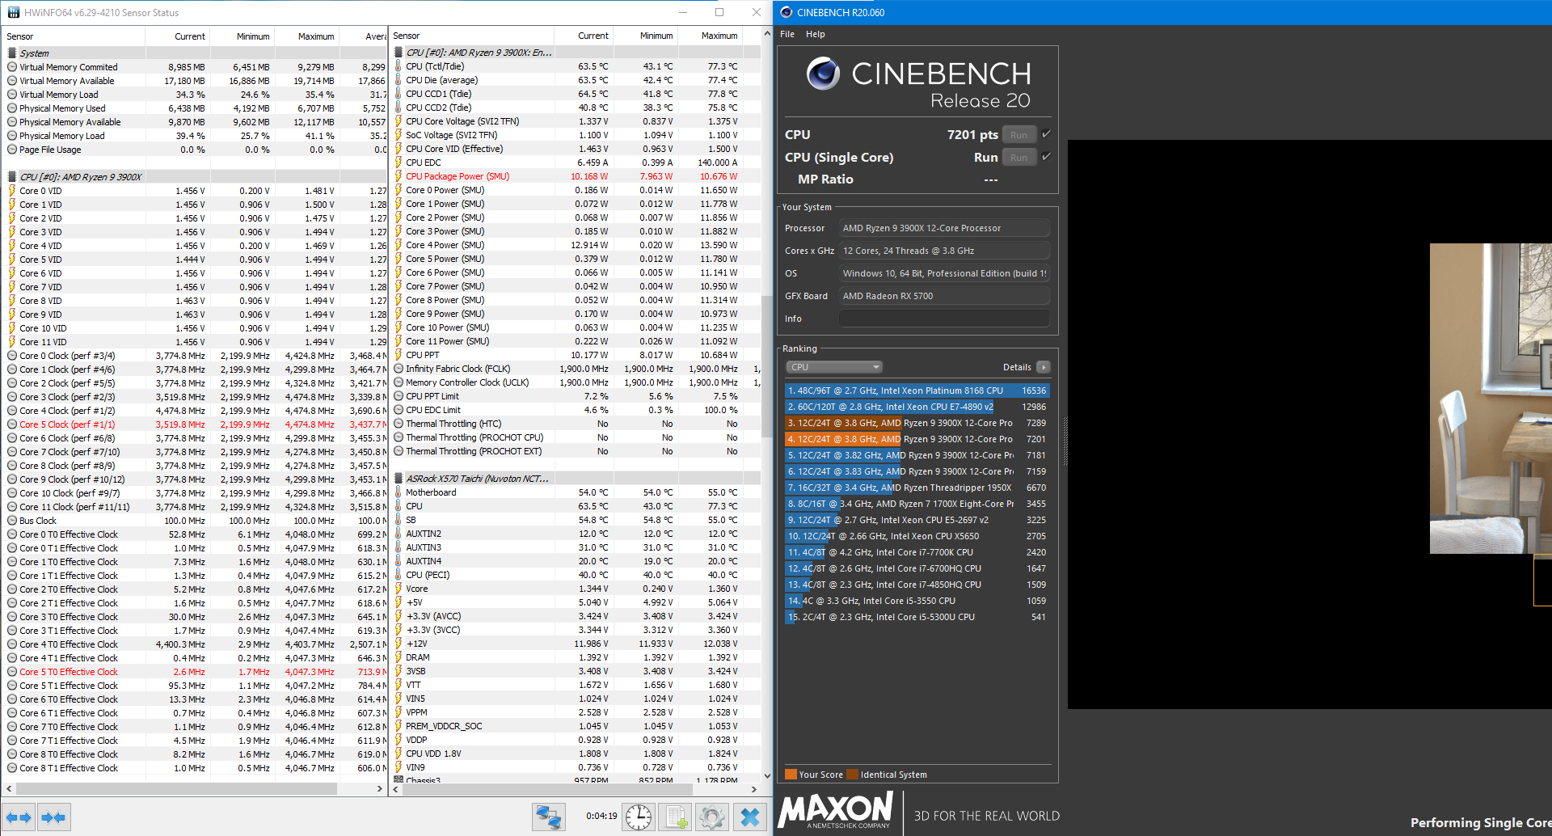Viewport: 1552px width, 836px height.
Task: Close sensors with the blue X icon
Action: click(x=749, y=817)
